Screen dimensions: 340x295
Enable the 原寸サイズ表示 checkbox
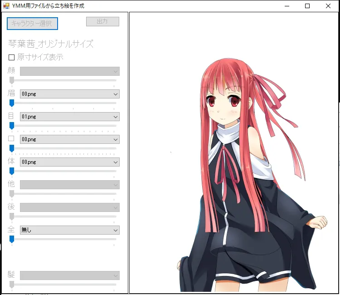click(11, 58)
